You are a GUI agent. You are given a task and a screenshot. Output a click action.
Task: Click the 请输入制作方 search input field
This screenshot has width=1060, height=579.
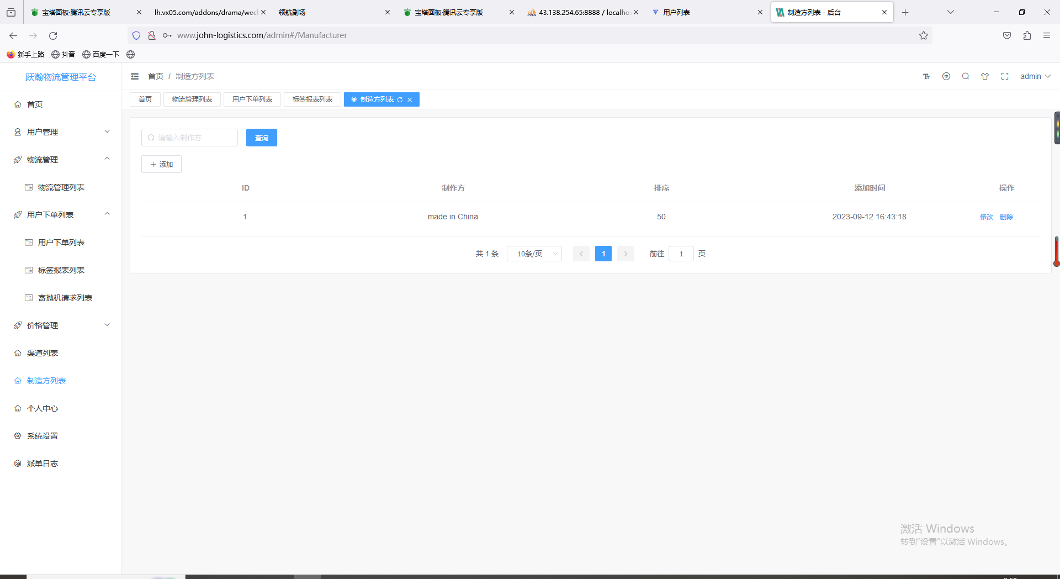click(x=189, y=138)
